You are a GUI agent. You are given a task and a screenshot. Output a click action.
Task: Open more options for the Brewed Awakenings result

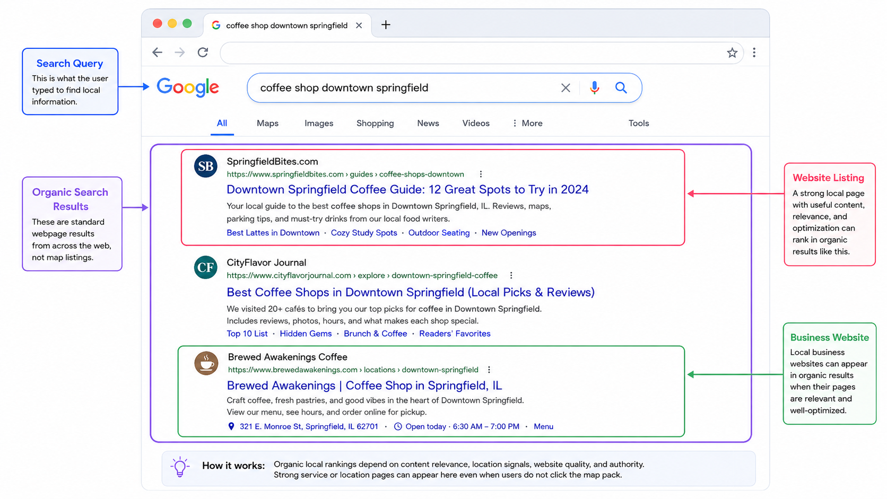tap(489, 370)
